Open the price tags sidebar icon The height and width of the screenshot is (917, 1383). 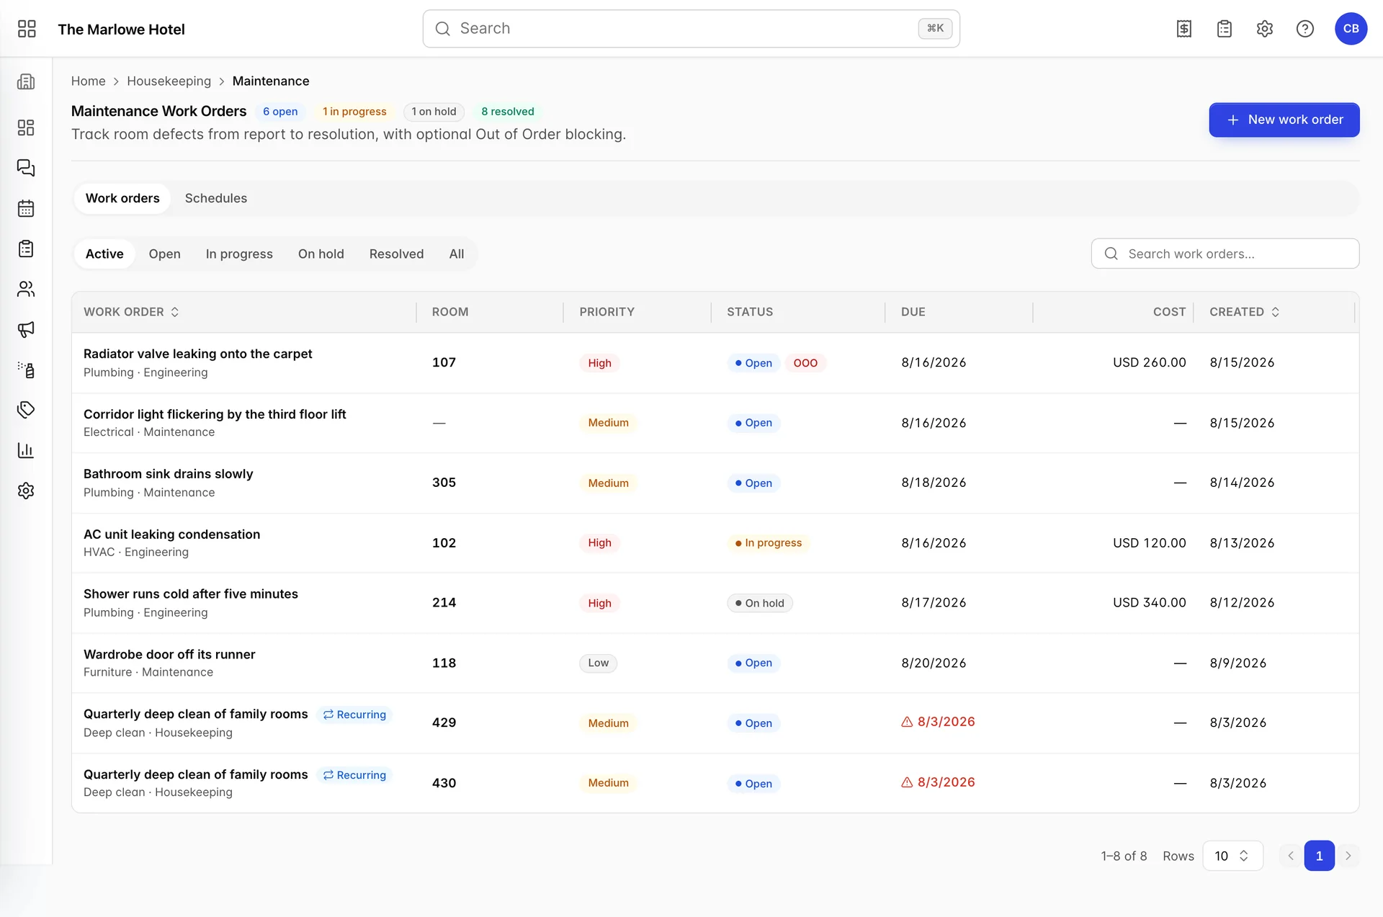click(26, 410)
